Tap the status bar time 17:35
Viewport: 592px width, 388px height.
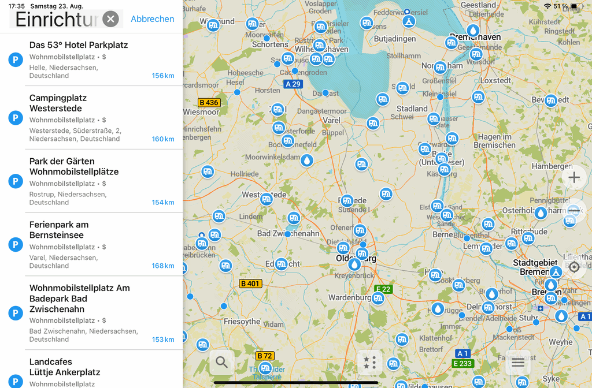[x=17, y=6]
